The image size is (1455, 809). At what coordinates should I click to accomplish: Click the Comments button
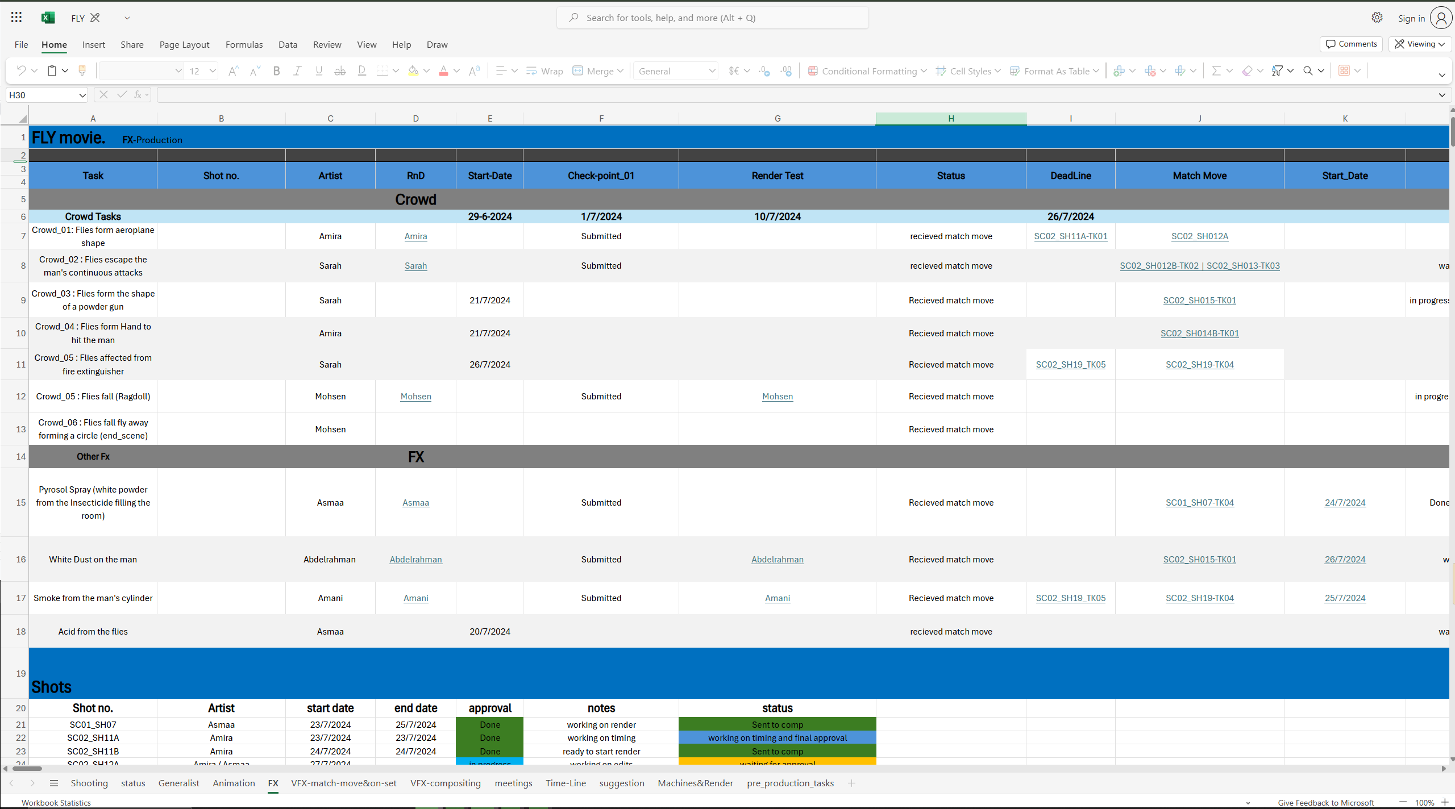(1351, 44)
